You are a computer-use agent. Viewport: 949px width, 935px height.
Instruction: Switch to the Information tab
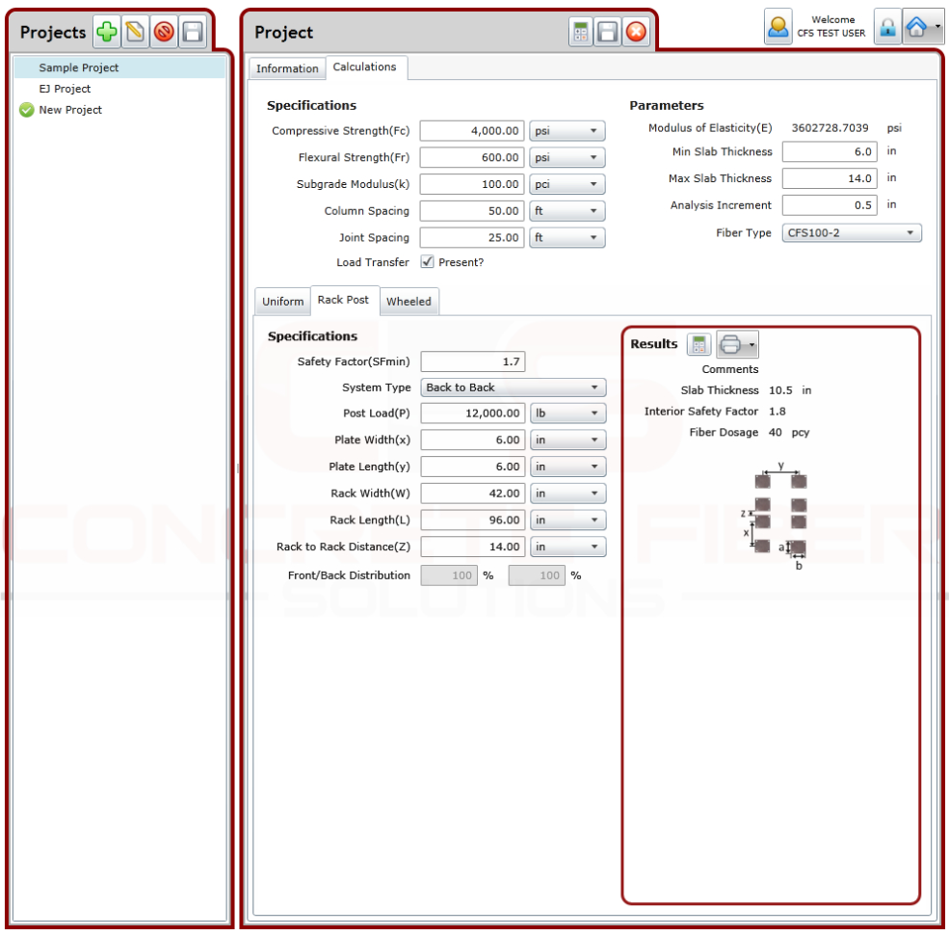pyautogui.click(x=286, y=68)
